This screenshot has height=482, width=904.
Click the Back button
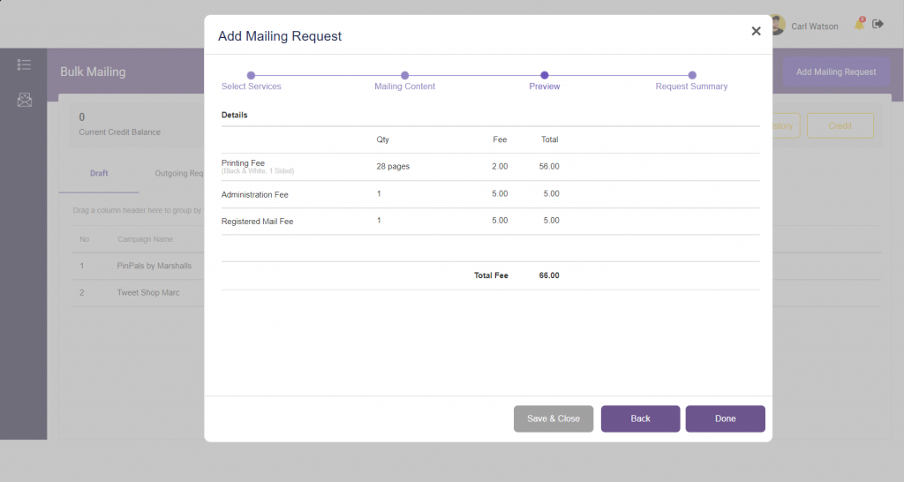tap(640, 418)
